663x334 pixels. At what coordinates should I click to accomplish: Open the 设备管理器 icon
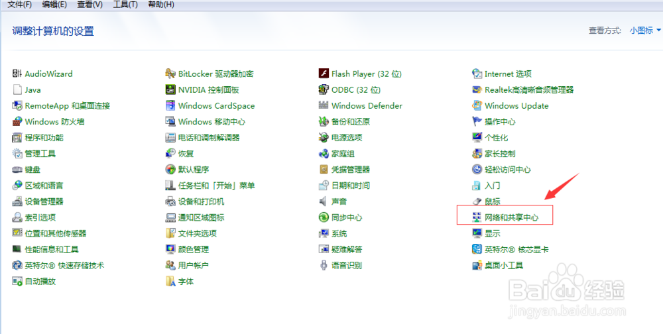pos(17,201)
